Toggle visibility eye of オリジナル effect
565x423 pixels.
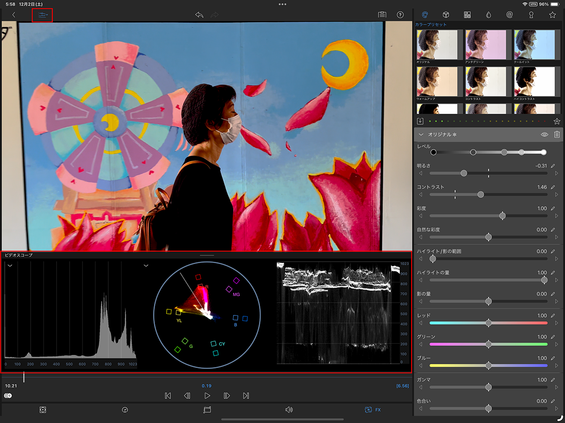click(544, 134)
